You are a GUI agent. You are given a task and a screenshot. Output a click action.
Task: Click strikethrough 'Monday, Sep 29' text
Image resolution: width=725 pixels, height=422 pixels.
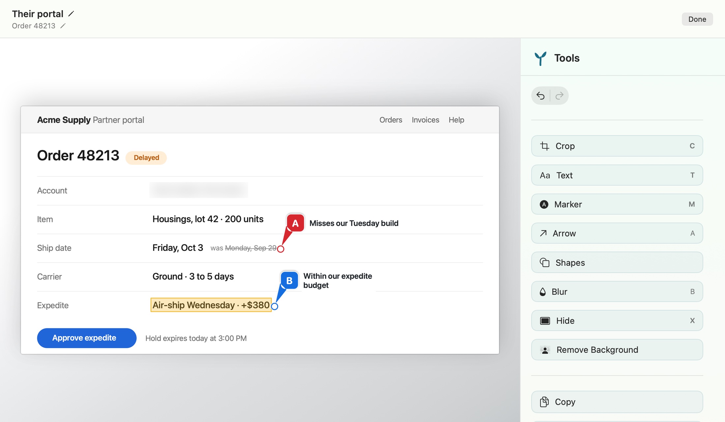point(251,248)
